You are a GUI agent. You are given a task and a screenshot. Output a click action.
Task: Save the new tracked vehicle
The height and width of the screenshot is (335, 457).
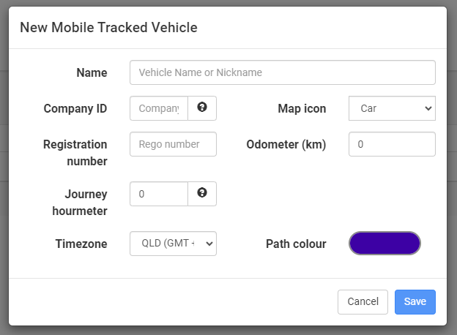pyautogui.click(x=415, y=302)
